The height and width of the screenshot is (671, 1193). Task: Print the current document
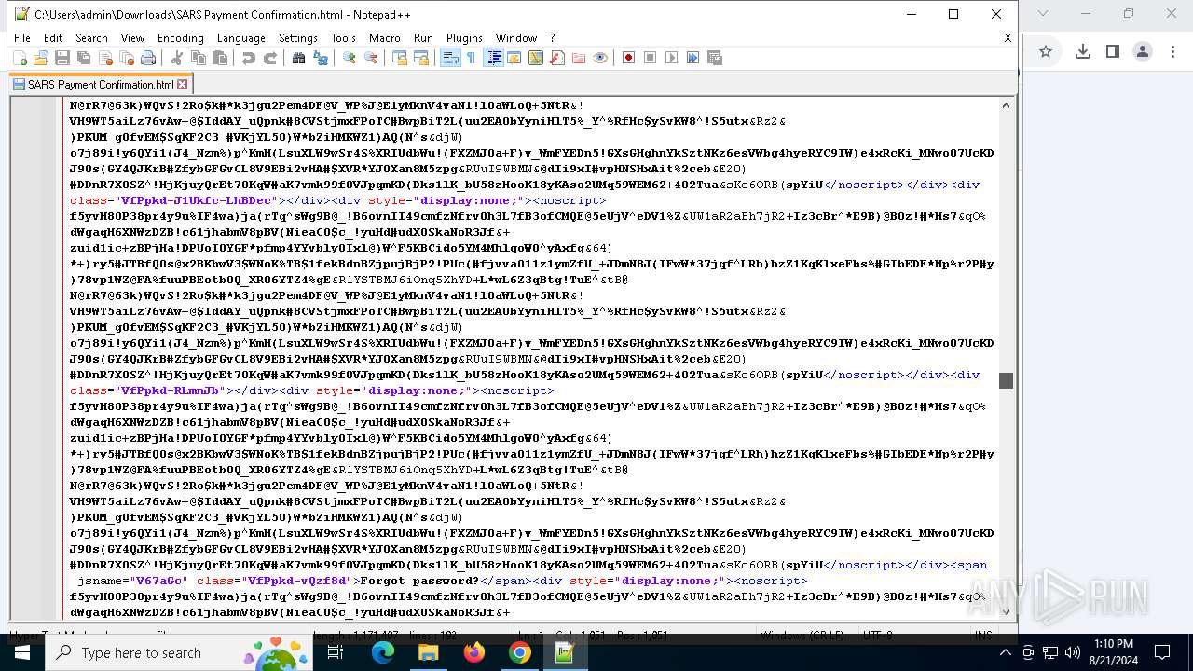pyautogui.click(x=148, y=58)
